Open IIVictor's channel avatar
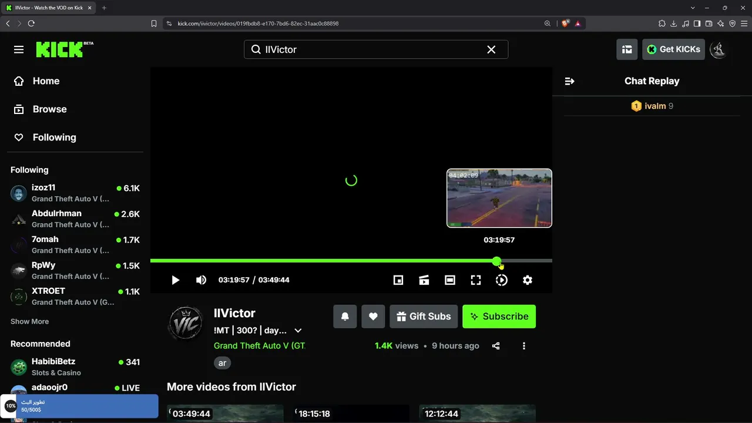Viewport: 752px width, 423px height. point(186,323)
